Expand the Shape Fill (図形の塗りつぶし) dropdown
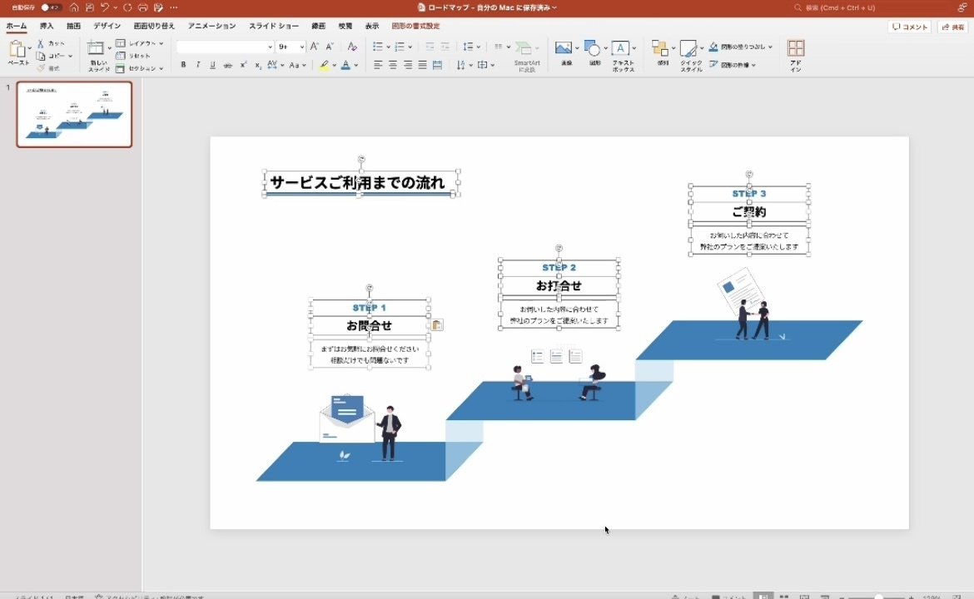The image size is (974, 599). click(x=770, y=47)
